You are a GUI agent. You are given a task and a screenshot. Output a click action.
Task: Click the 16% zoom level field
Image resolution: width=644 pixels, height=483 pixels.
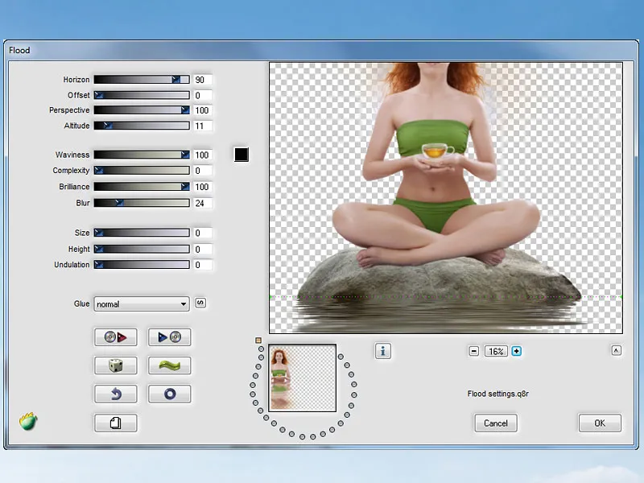(x=496, y=351)
